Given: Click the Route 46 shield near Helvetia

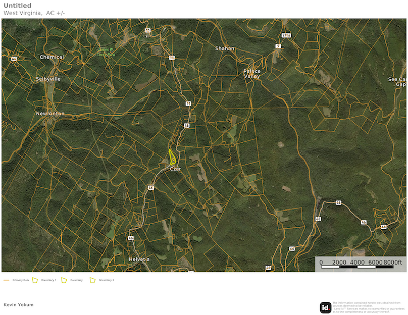Looking at the screenshot, I should pyautogui.click(x=131, y=237).
